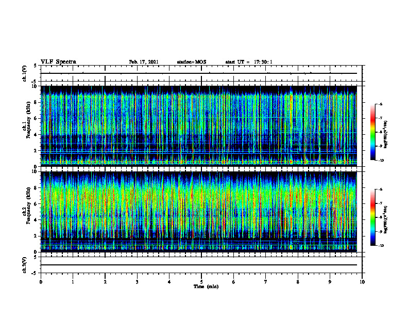Click the "Time (min)" x-axis label
The image size is (408, 316).
pyautogui.click(x=206, y=287)
